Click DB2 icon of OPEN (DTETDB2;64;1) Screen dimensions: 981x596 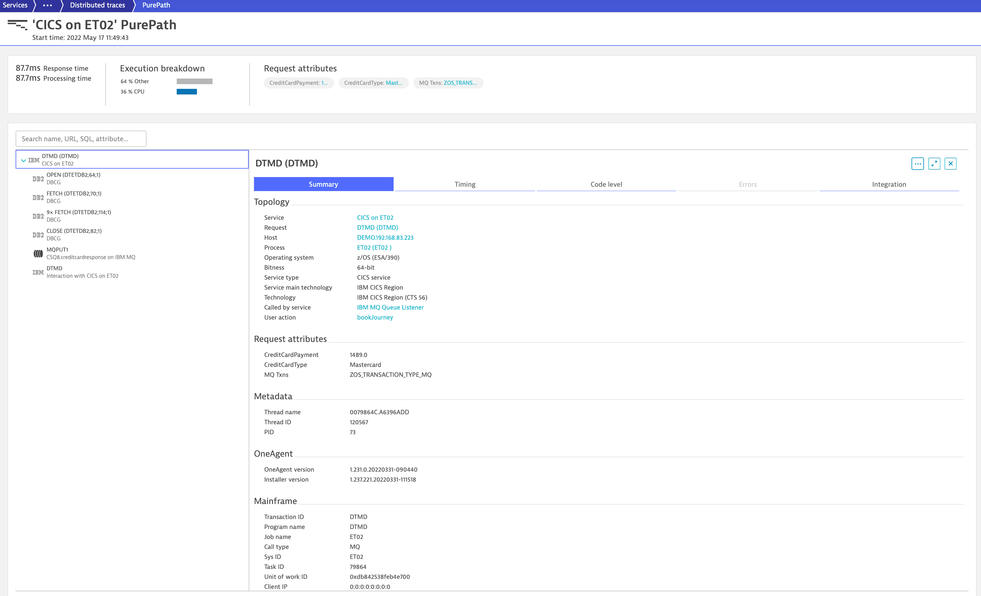[38, 179]
